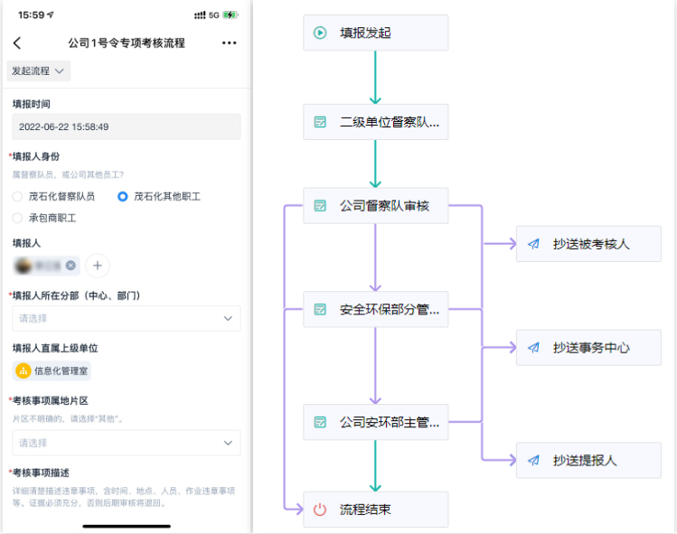The height and width of the screenshot is (534, 677).
Task: Click the power icon on 流程结束 node
Action: click(320, 510)
